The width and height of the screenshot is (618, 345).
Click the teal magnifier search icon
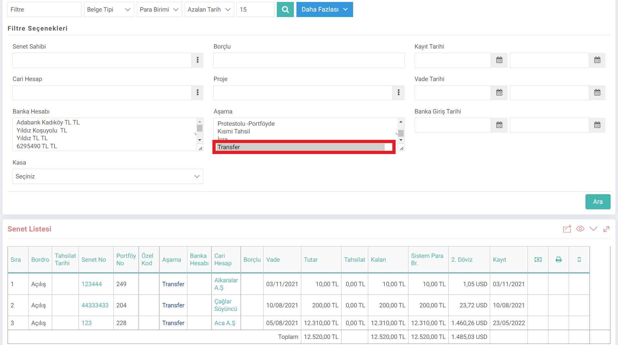pyautogui.click(x=285, y=10)
